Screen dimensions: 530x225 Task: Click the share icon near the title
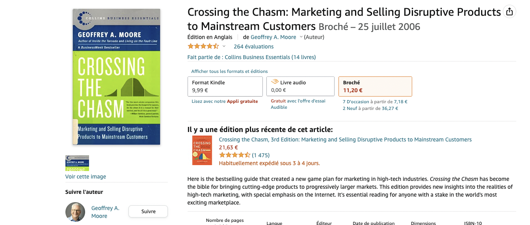coord(510,12)
